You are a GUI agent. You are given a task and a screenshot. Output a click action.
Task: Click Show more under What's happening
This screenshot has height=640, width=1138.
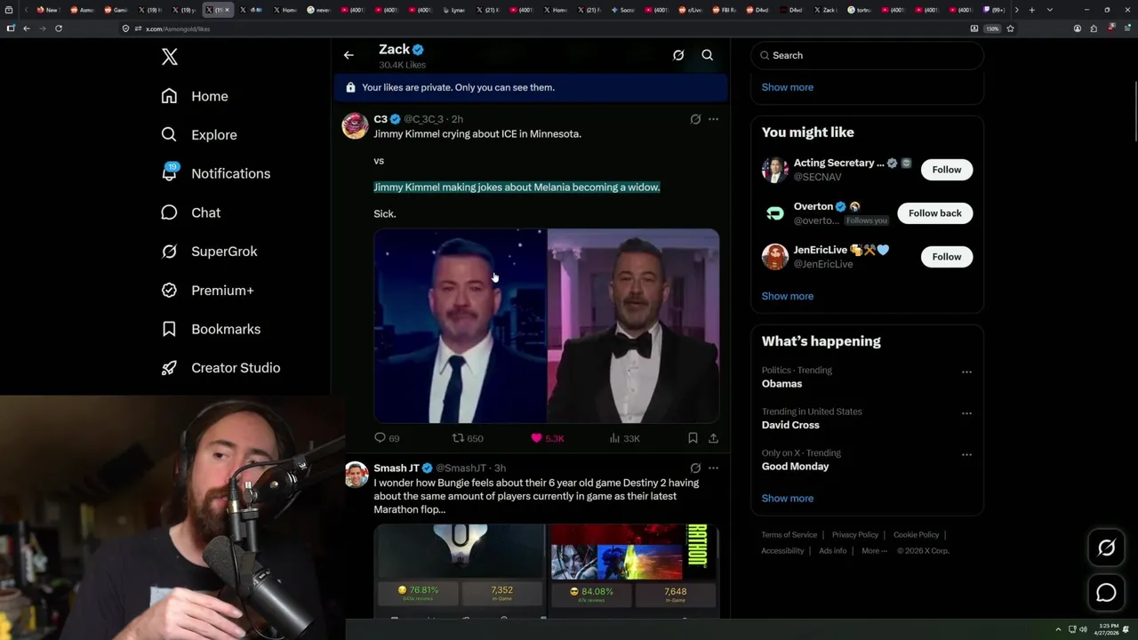(788, 498)
